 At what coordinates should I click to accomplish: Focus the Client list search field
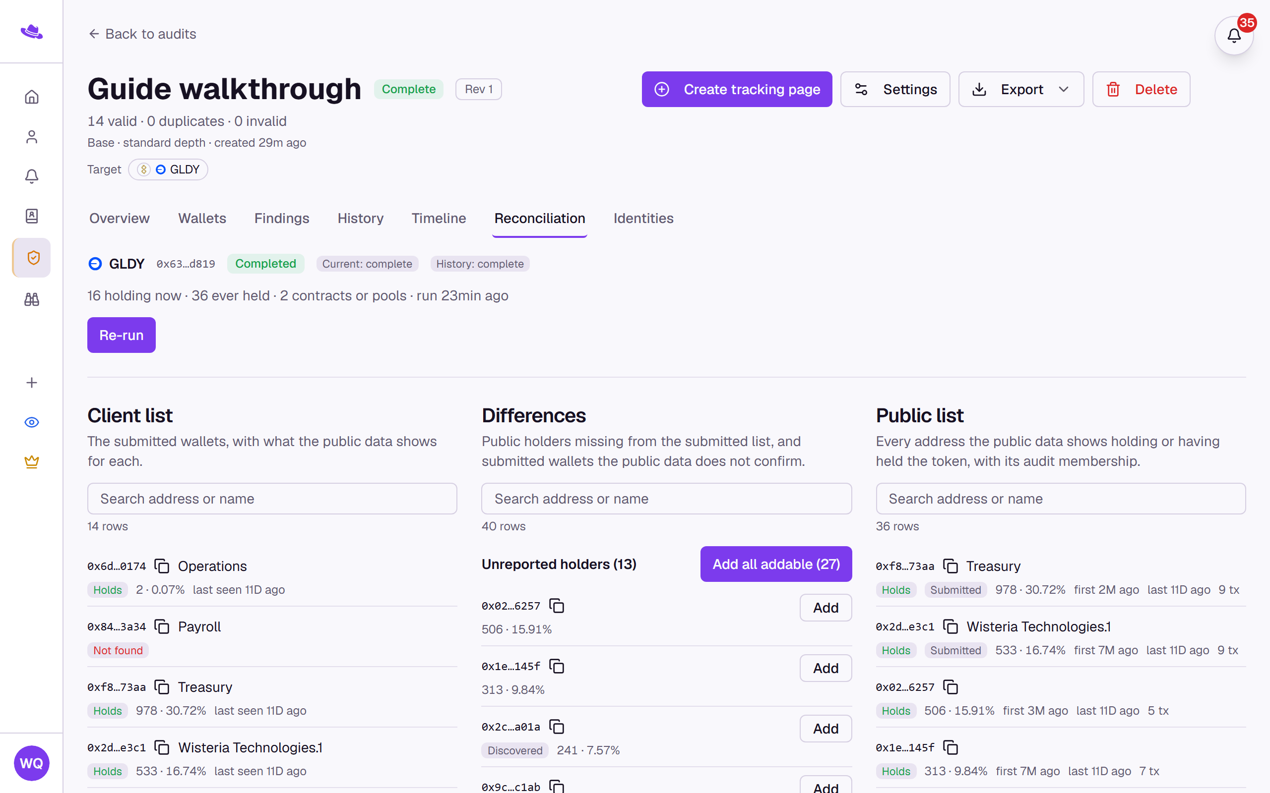(x=272, y=499)
